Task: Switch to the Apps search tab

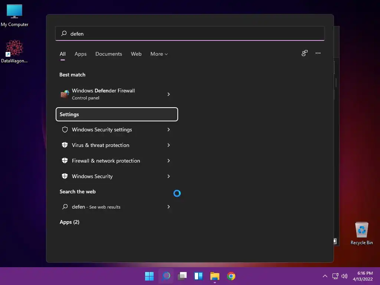Action: pos(81,54)
